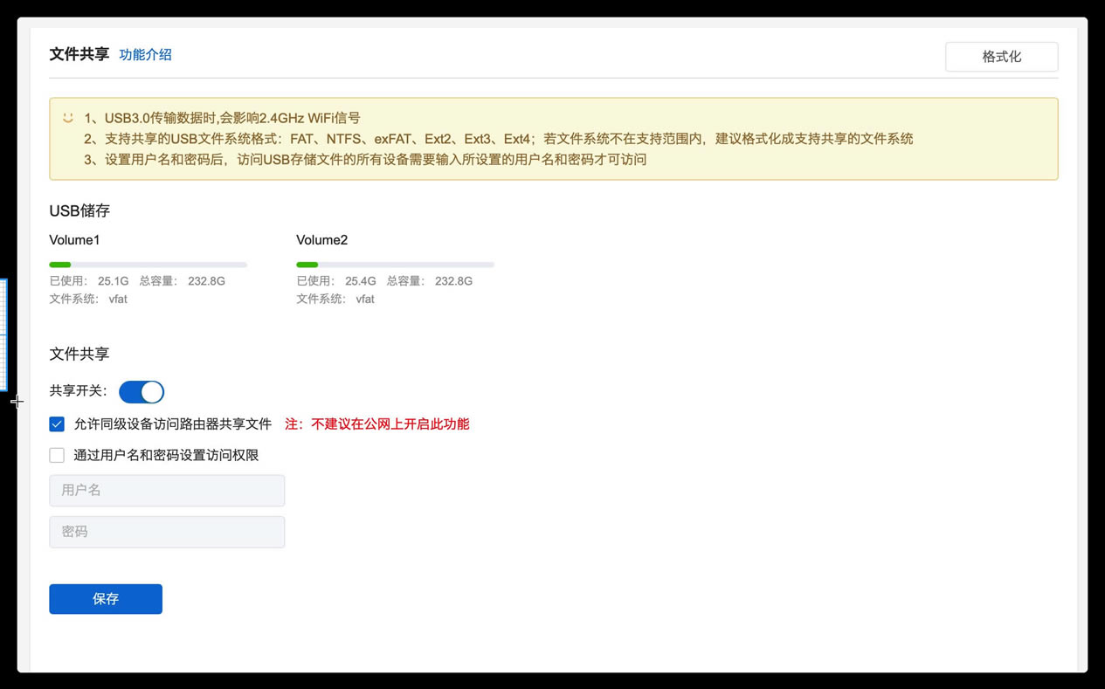Click Volume2 文件系统 vfat text

[335, 299]
